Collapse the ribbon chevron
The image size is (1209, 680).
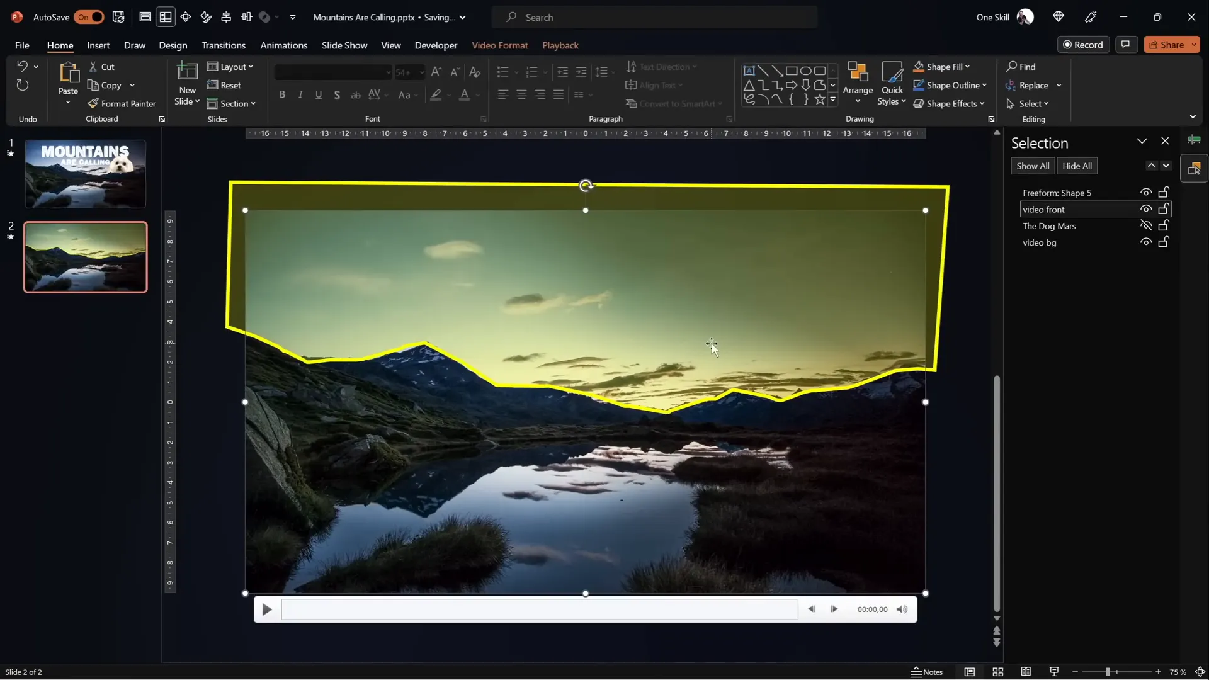pos(1193,116)
